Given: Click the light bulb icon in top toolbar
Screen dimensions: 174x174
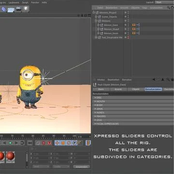Looking at the screenshot, I should click(26, 9).
